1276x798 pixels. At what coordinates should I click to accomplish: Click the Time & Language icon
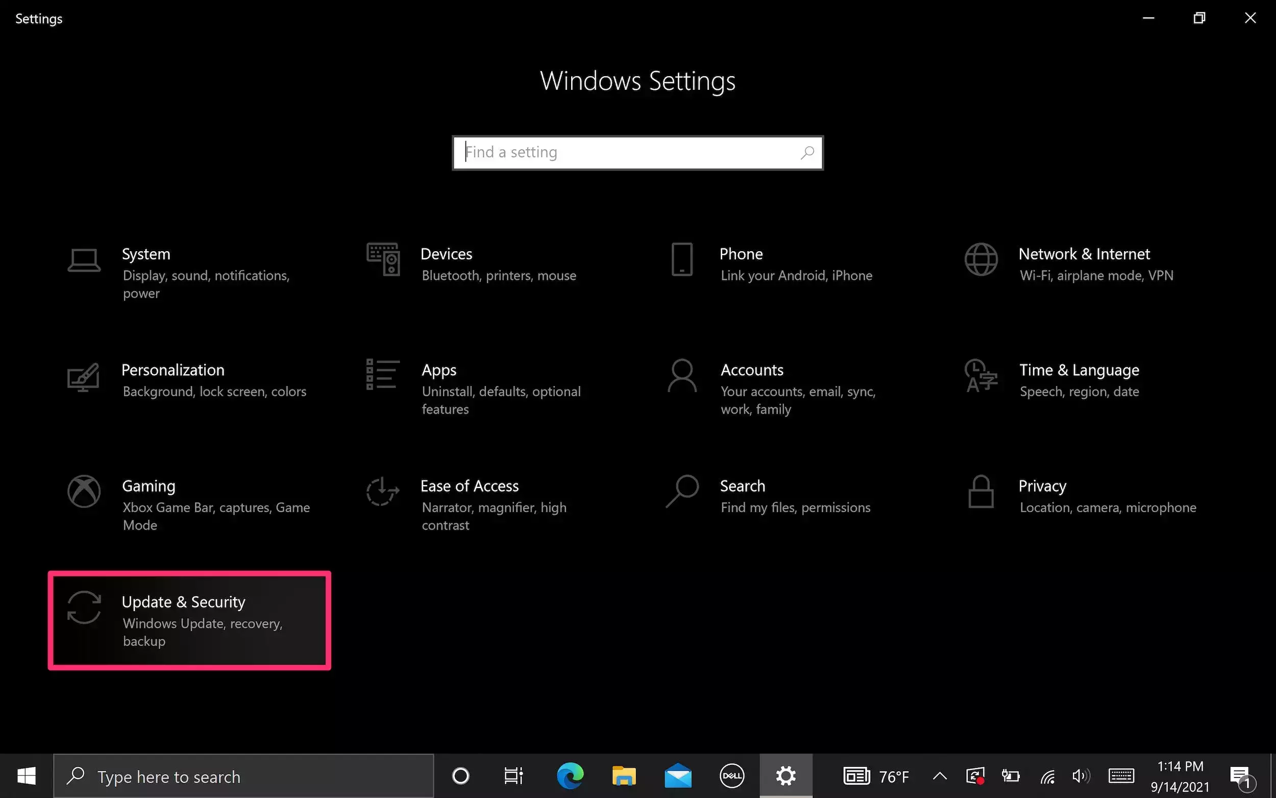[980, 375]
